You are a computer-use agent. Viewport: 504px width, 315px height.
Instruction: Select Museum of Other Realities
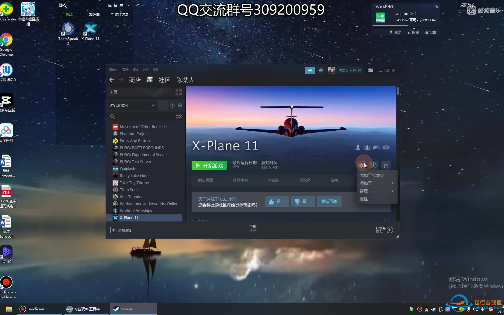(x=143, y=127)
